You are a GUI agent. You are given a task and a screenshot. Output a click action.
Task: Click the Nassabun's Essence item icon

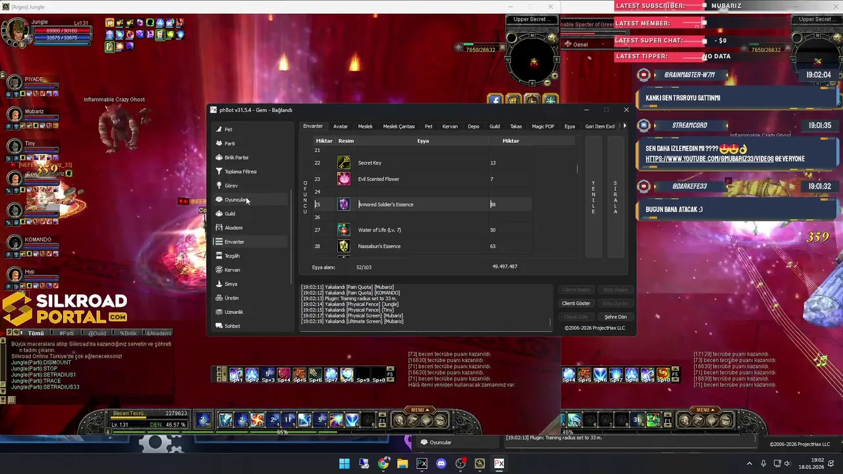tap(344, 246)
